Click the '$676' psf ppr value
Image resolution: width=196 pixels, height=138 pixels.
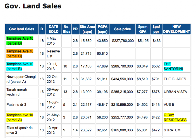pyautogui.click(x=156, y=92)
